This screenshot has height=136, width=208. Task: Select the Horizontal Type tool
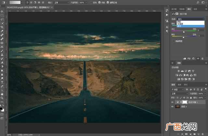2,82
